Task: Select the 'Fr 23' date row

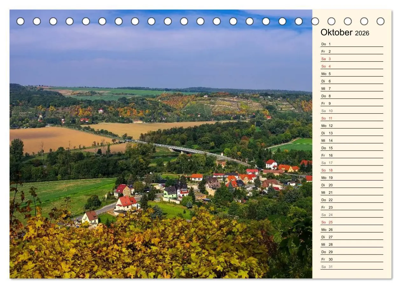Action: pyautogui.click(x=352, y=207)
